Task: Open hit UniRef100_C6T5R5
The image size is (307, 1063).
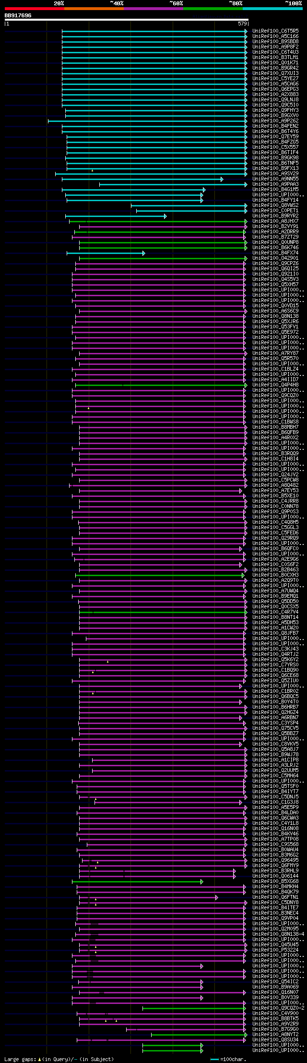Action: point(275,31)
